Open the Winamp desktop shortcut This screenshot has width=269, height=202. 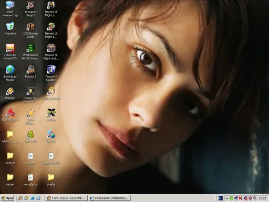(x=10, y=94)
